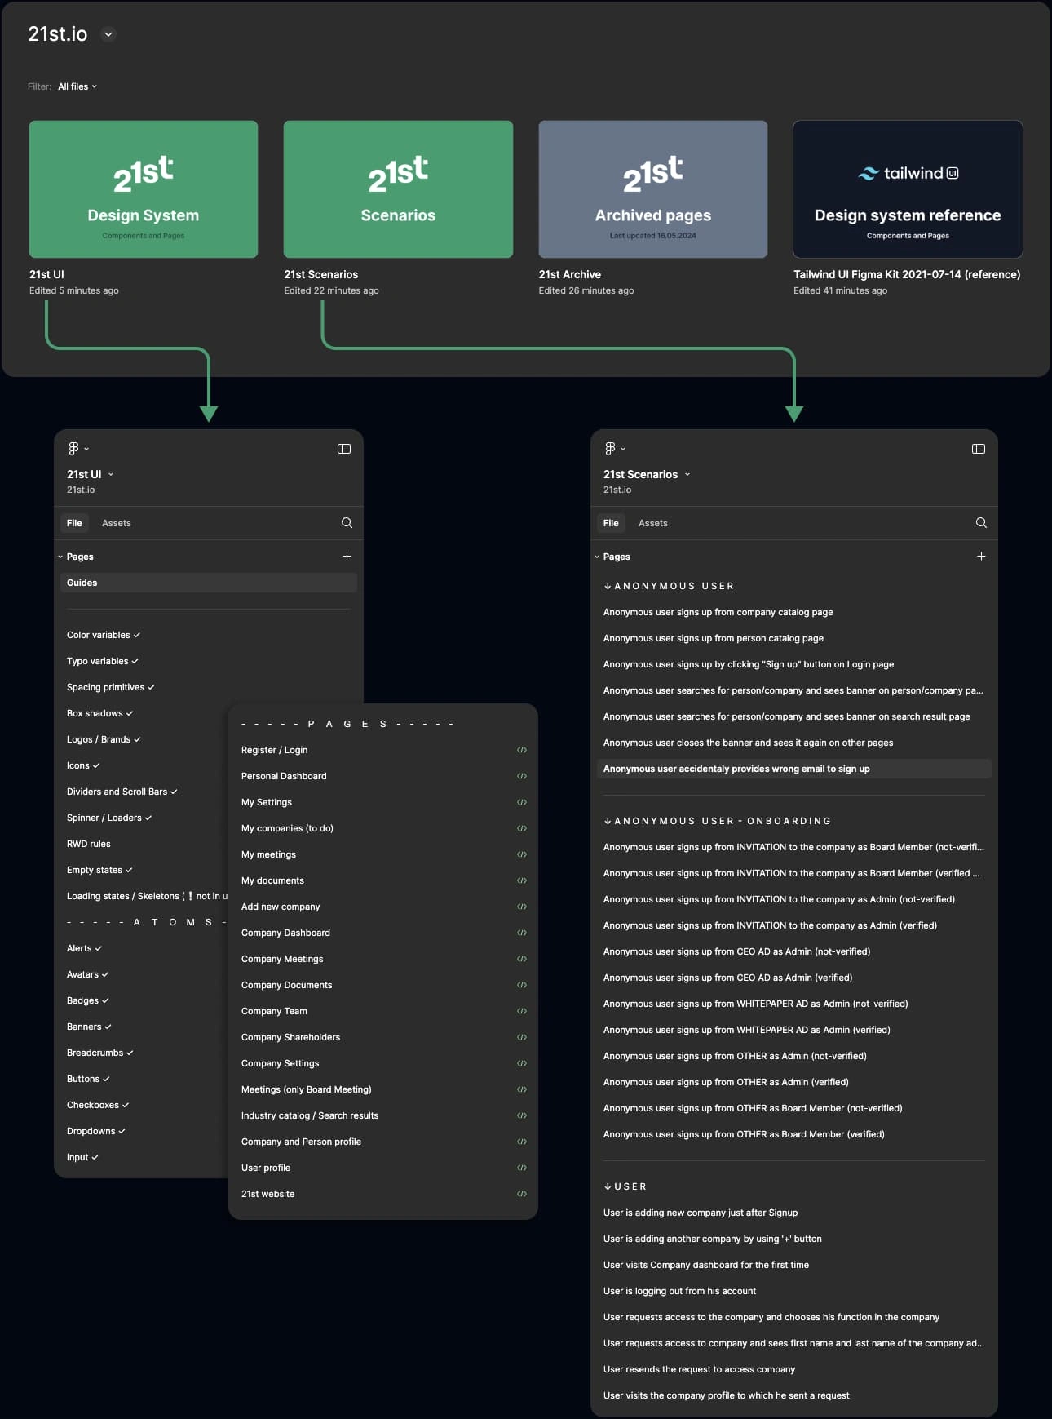This screenshot has width=1052, height=1419.
Task: Add new page in 21st UI panel
Action: (x=347, y=556)
